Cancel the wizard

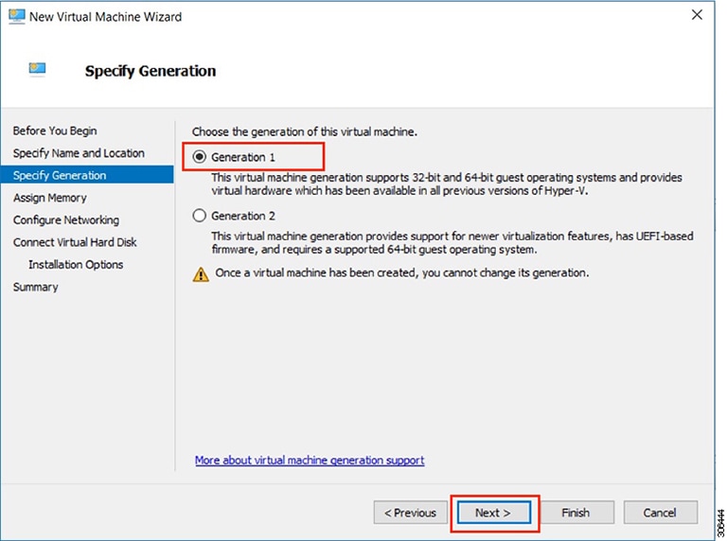point(660,513)
